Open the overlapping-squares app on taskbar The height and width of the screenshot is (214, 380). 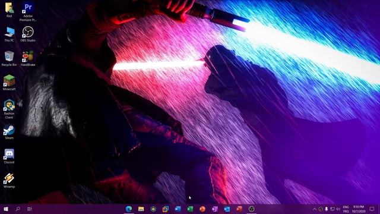(166, 209)
